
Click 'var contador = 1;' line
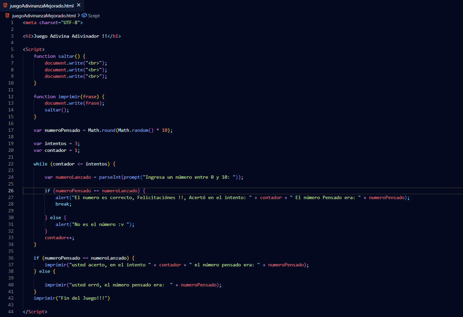tap(57, 150)
